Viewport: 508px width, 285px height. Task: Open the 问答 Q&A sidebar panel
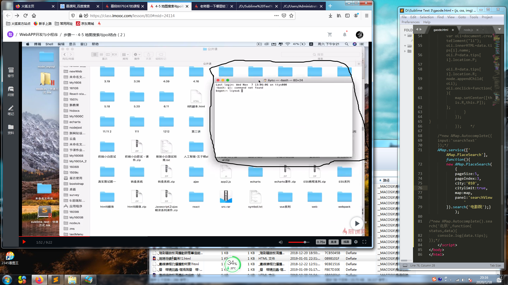tap(11, 91)
